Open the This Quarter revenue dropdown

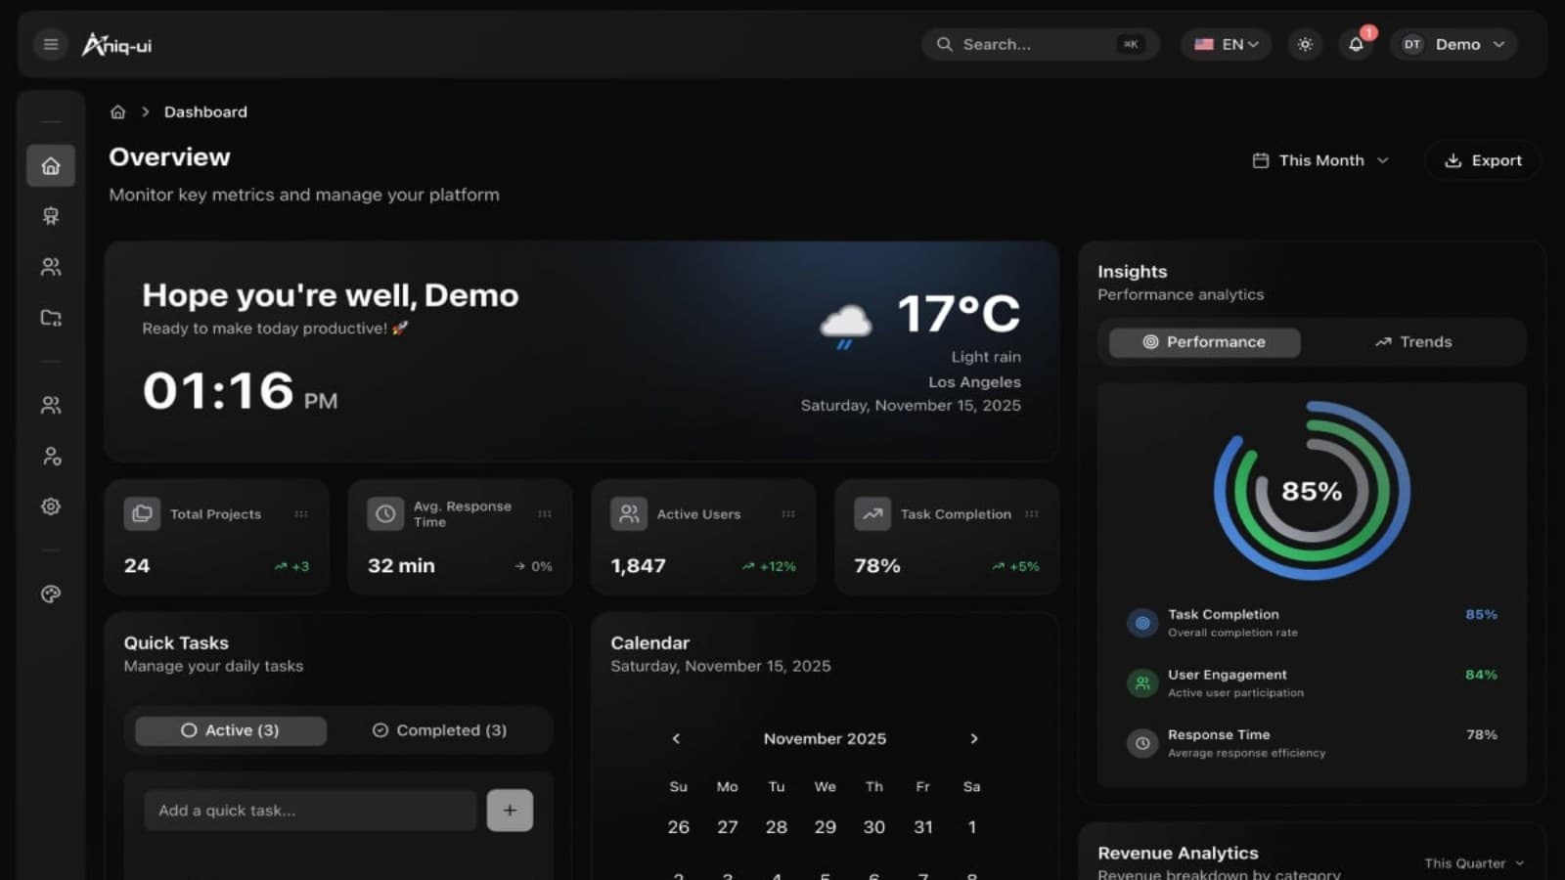[1474, 863]
